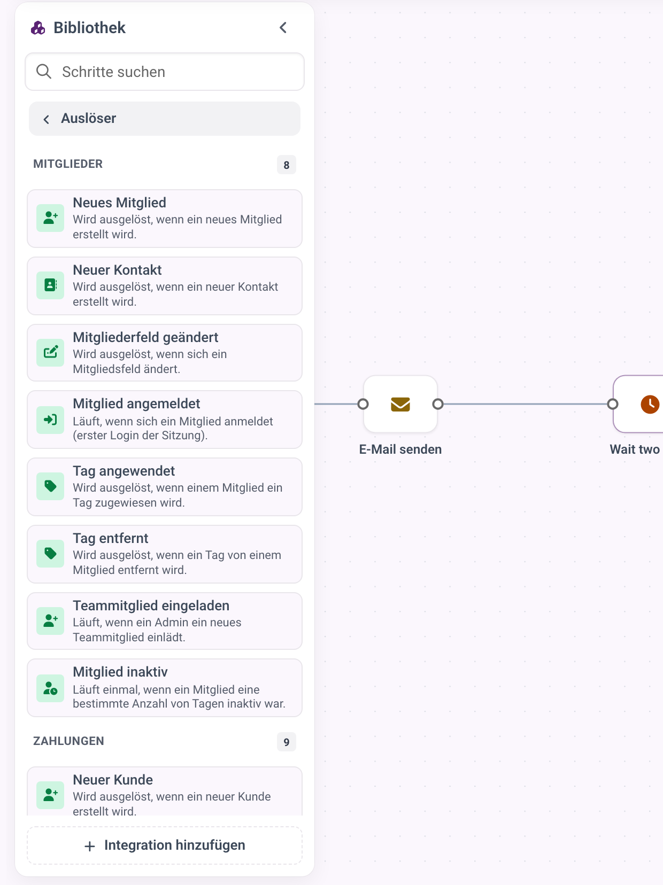Click the E-Mail node's right output connector
The height and width of the screenshot is (885, 663).
point(438,404)
